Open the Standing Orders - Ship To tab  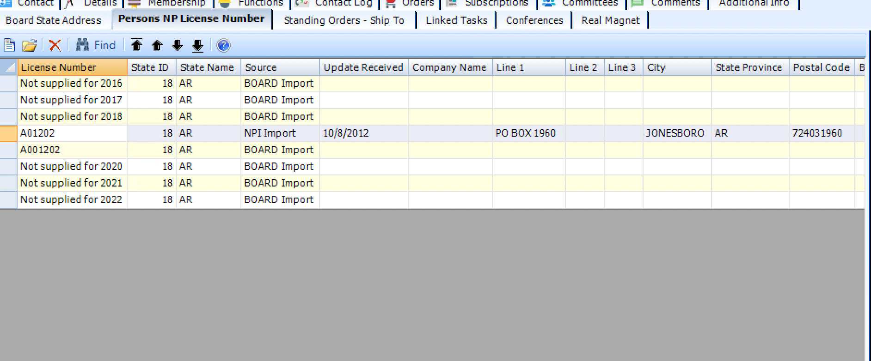click(x=344, y=20)
